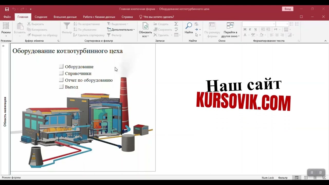Click the fill color bucket button

[262, 35]
